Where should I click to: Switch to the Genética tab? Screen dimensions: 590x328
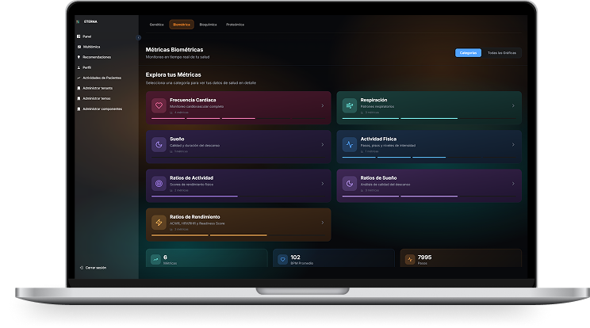pos(156,25)
